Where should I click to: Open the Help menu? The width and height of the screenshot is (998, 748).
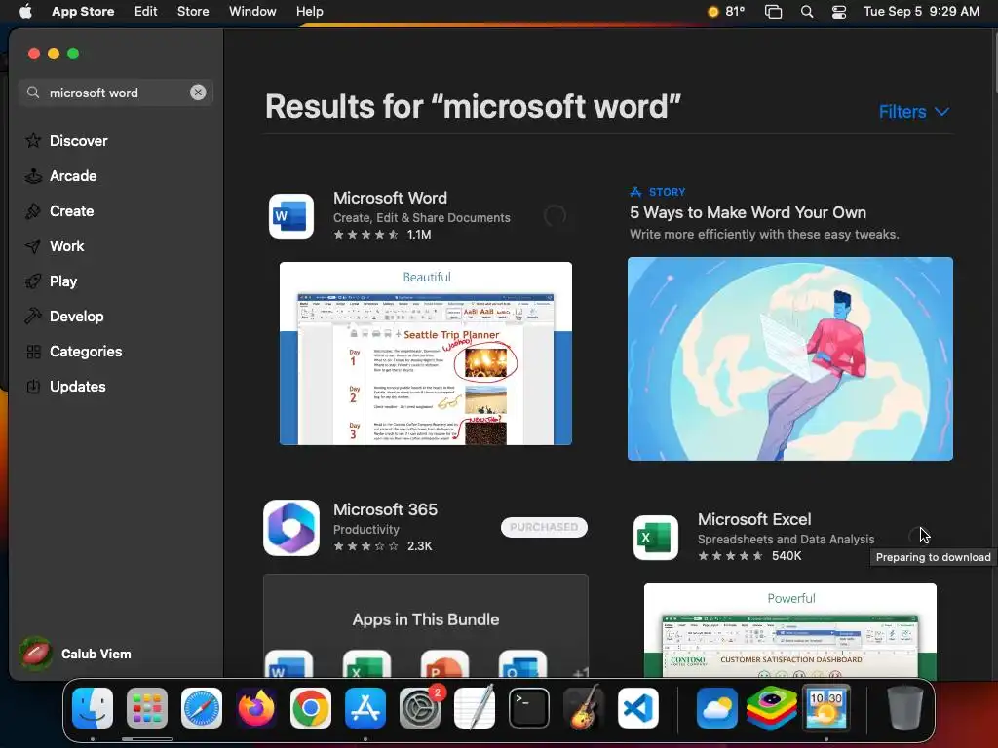[x=309, y=12]
